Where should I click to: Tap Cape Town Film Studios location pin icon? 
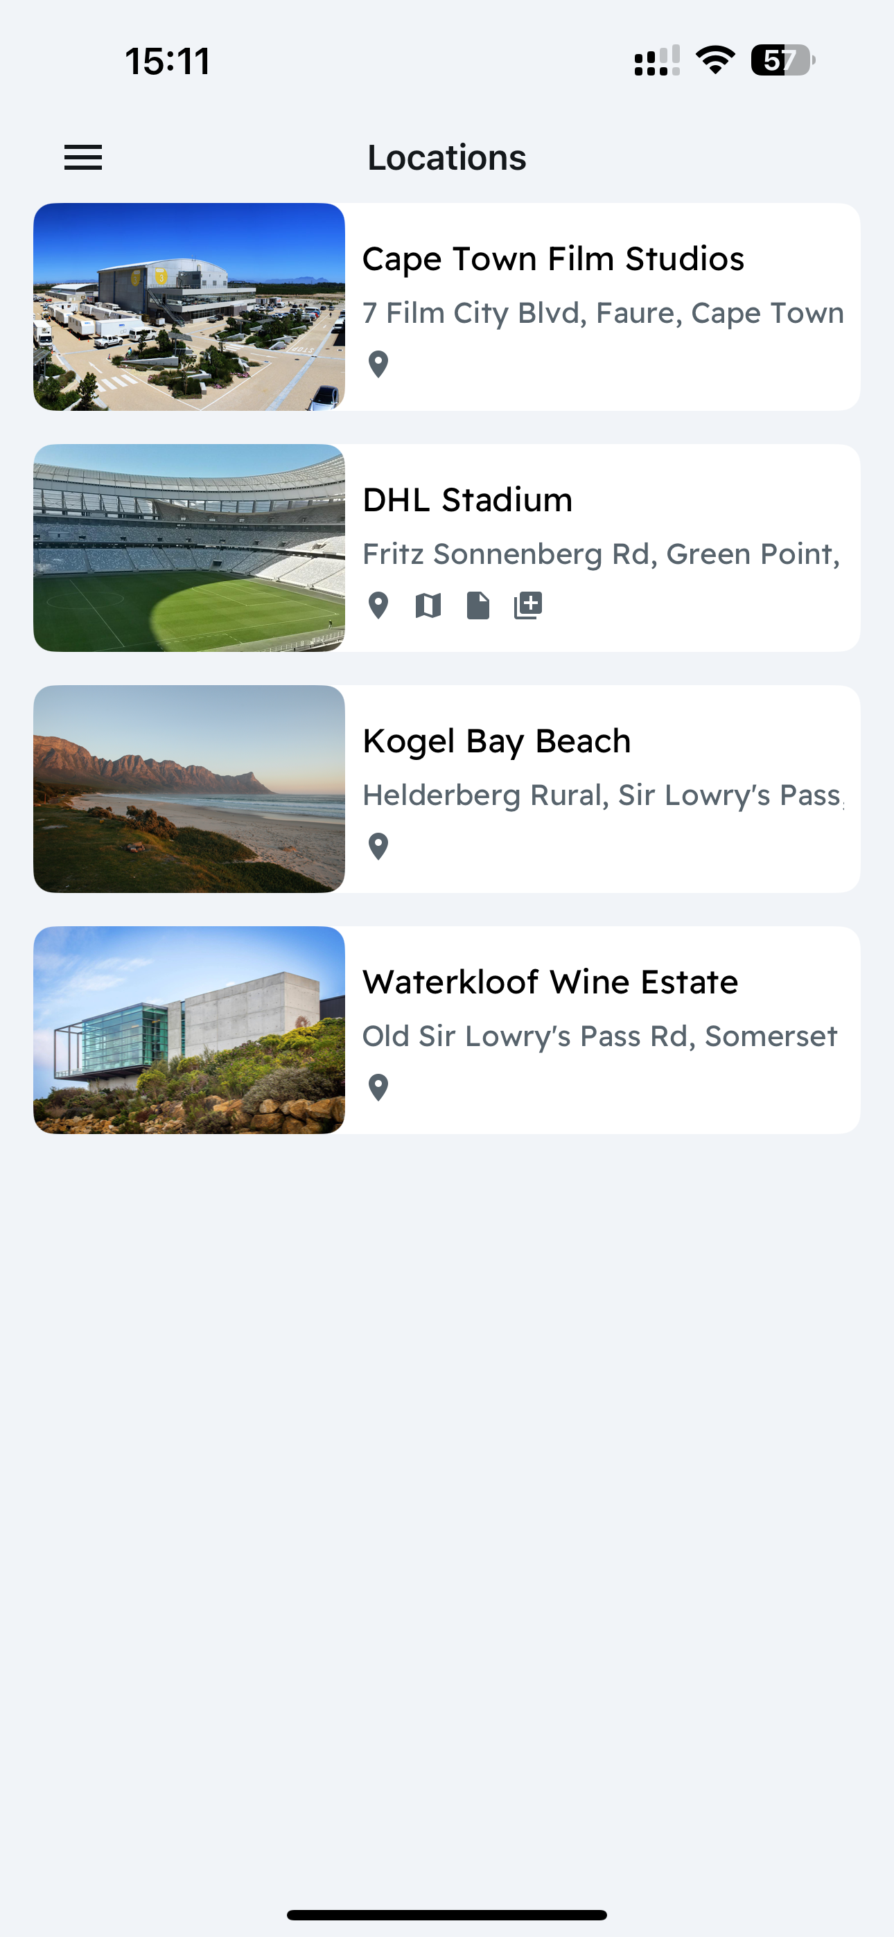coord(378,364)
